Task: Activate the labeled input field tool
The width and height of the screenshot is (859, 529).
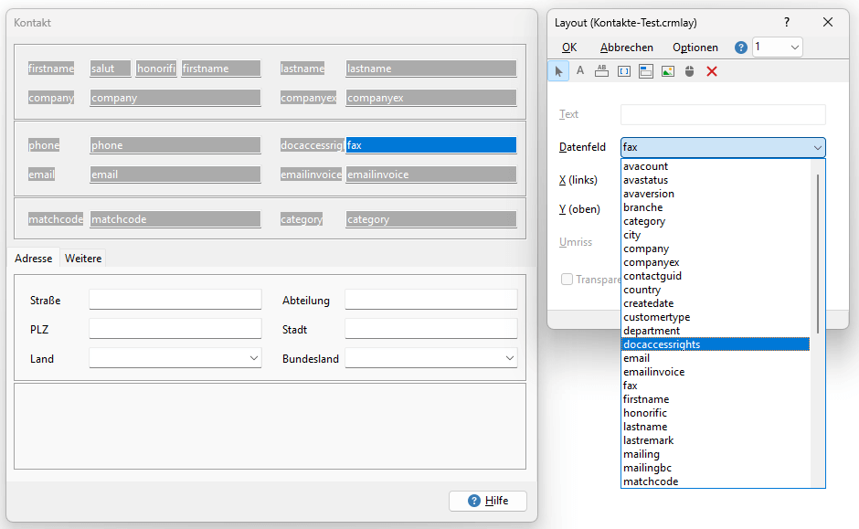Action: tap(602, 70)
